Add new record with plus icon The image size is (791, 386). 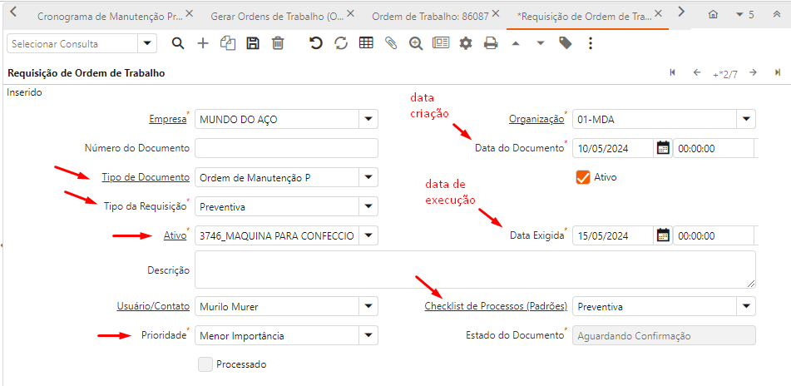(203, 43)
